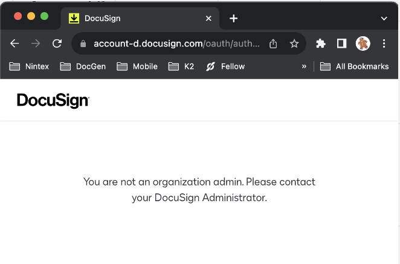Open the Fellow bookmark

[225, 66]
